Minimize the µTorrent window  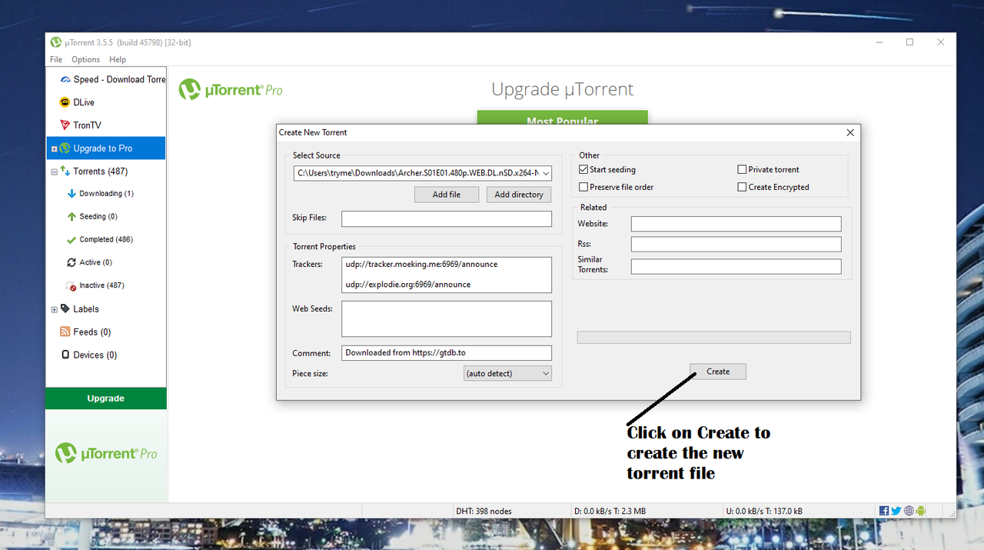(879, 42)
